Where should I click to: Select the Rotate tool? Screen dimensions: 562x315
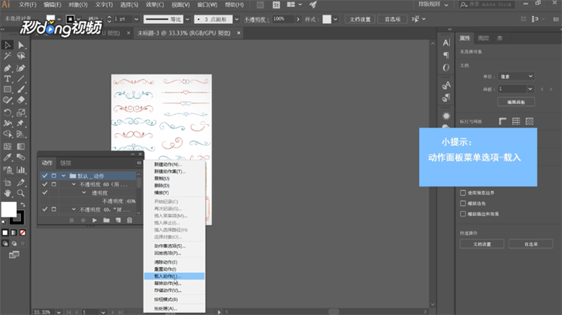pos(8,112)
